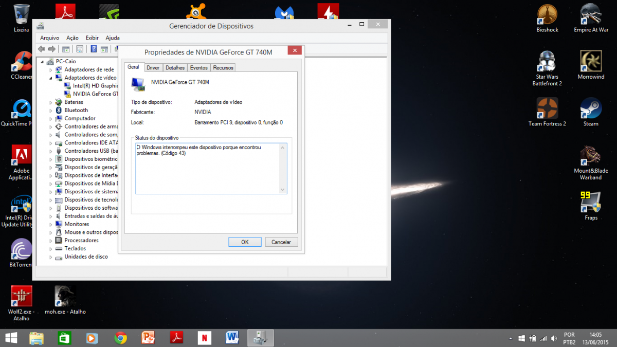The height and width of the screenshot is (347, 617).
Task: Open the Ação menu
Action: pyautogui.click(x=72, y=38)
